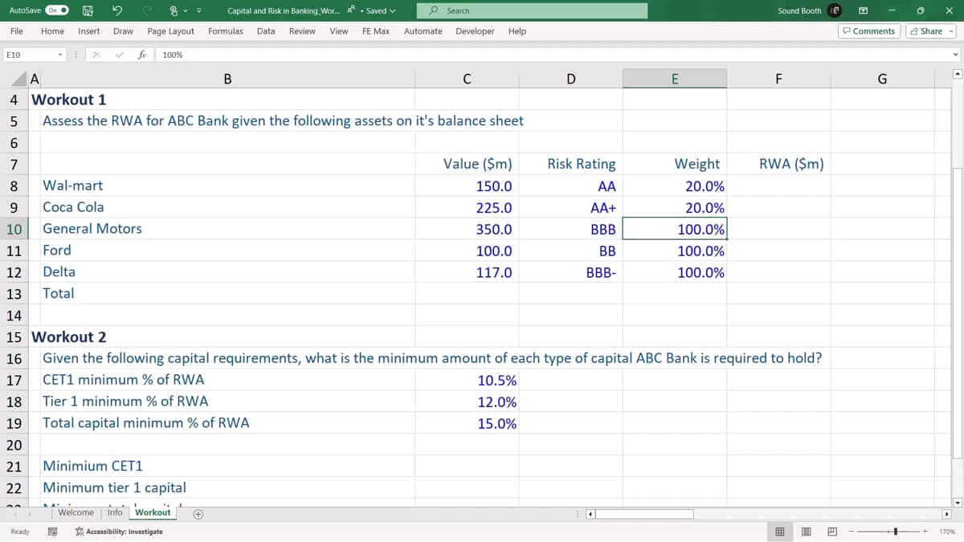The width and height of the screenshot is (964, 542).
Task: Open the Data tab
Action: pos(266,31)
